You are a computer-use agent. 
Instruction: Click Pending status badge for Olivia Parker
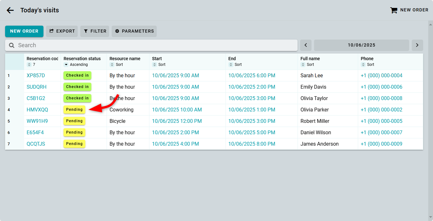(x=74, y=110)
